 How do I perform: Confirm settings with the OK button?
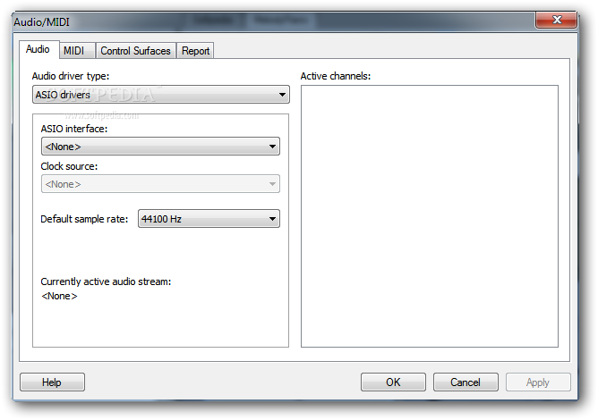(393, 382)
